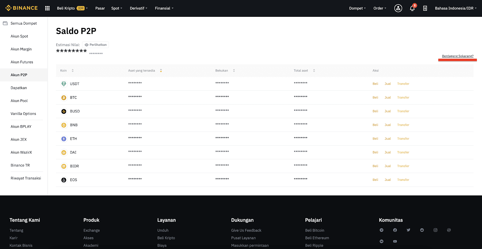Click the Binance logo
The image size is (482, 249).
coord(21,8)
